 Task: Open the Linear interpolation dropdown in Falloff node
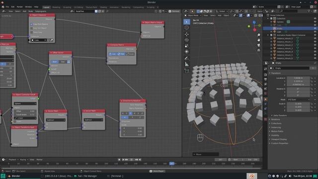coord(25,118)
